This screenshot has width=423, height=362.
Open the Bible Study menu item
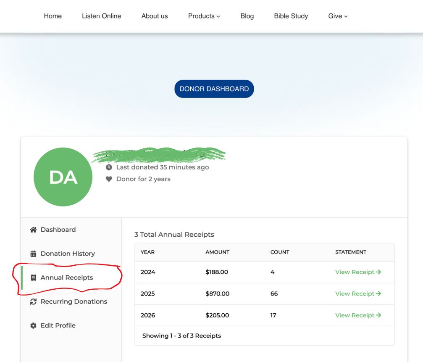point(291,16)
